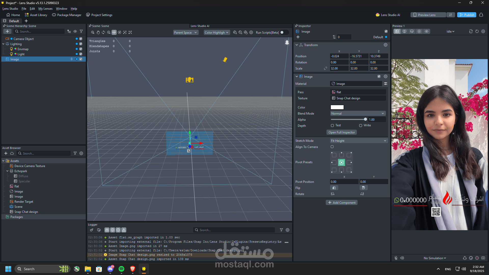Screen dimensions: 489x275
Task: Open Spotify from the taskbar
Action: tap(121, 269)
